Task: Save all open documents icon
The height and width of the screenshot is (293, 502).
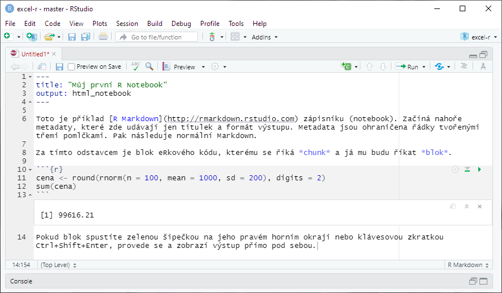Action: [86, 37]
